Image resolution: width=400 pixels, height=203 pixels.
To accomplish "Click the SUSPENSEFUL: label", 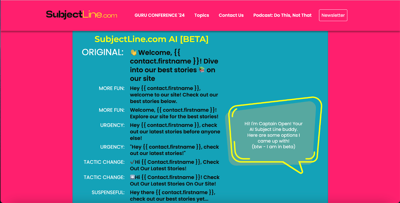I will pos(108,193).
